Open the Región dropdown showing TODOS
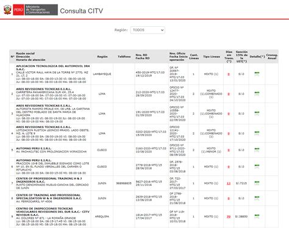Viewport: 289px width, 228px height. [x=148, y=30]
